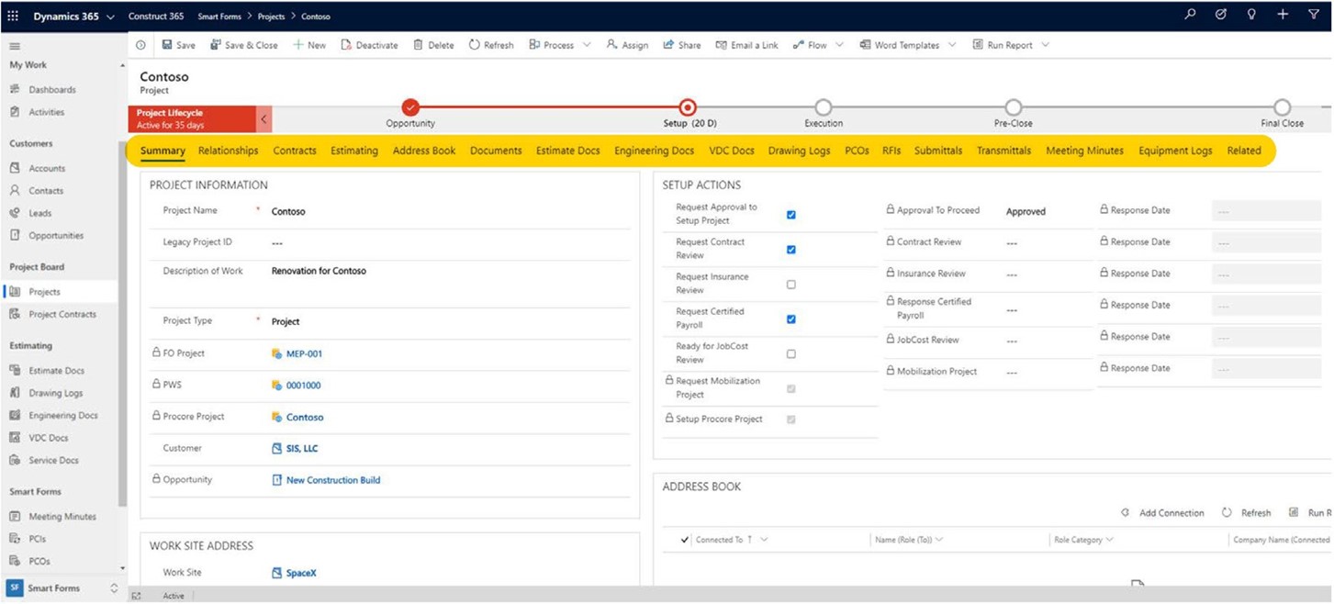Open the Address Book tab

[x=424, y=151]
